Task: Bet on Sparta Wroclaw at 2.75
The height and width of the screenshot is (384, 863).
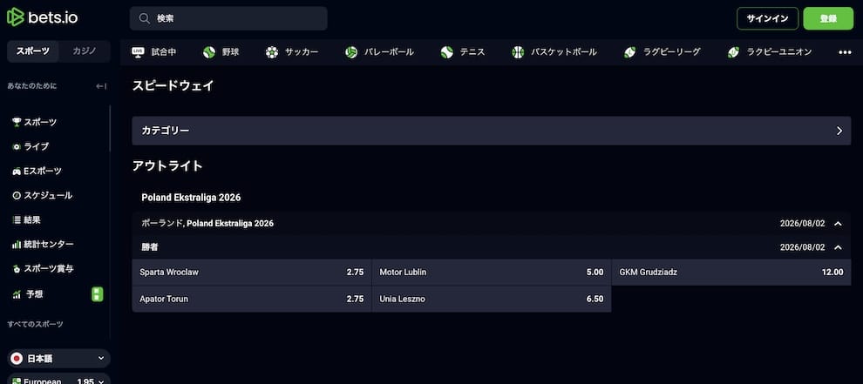Action: (252, 273)
